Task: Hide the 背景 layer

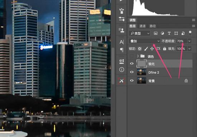Action: 132,80
